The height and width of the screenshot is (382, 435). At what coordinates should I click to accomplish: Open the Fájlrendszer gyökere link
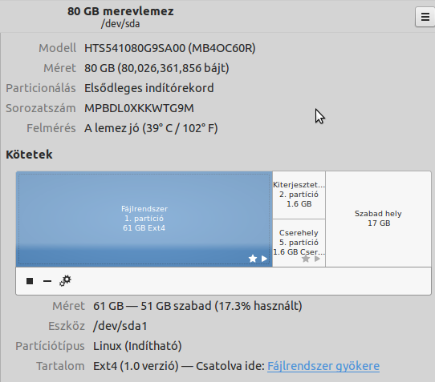tap(323, 366)
